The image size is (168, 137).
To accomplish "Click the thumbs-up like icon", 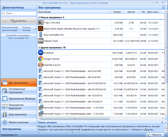I will pos(149,135).
